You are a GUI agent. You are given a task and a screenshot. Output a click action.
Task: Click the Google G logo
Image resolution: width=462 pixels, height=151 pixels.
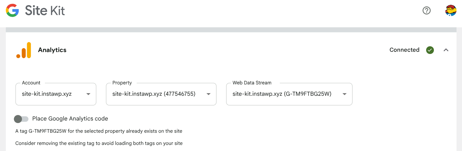(12, 11)
